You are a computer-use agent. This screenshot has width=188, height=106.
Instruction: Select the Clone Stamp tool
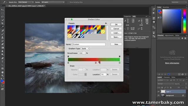(3, 37)
